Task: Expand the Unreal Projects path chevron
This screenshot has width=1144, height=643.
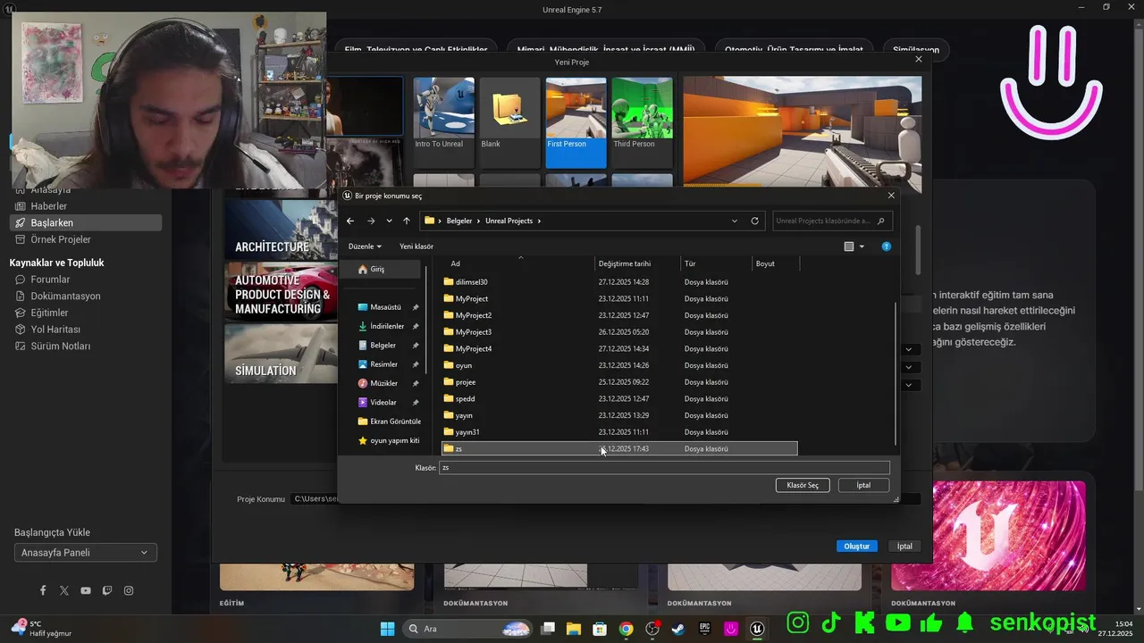Action: [x=539, y=221]
